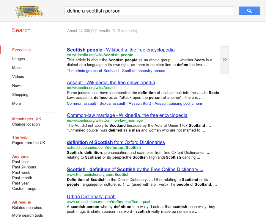Filter to Pages from the UK
This screenshot has height=222, width=266.
(29, 143)
